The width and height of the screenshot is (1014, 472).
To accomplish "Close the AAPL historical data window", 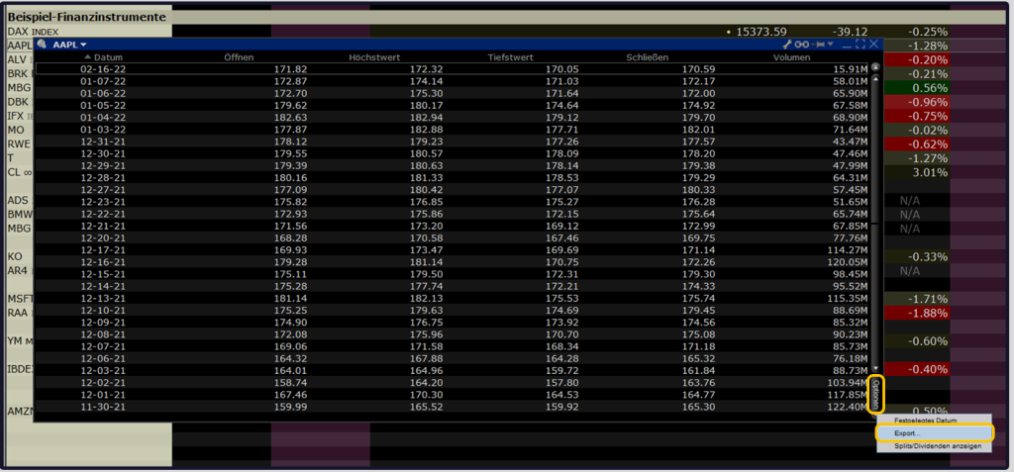I will pyautogui.click(x=873, y=44).
